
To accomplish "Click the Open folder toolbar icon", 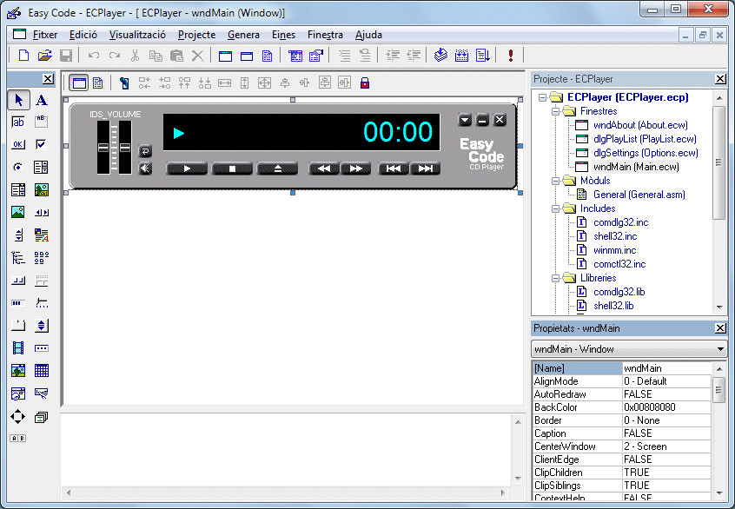I will 45,56.
